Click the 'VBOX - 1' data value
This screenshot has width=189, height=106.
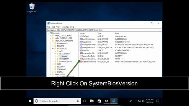[119, 59]
